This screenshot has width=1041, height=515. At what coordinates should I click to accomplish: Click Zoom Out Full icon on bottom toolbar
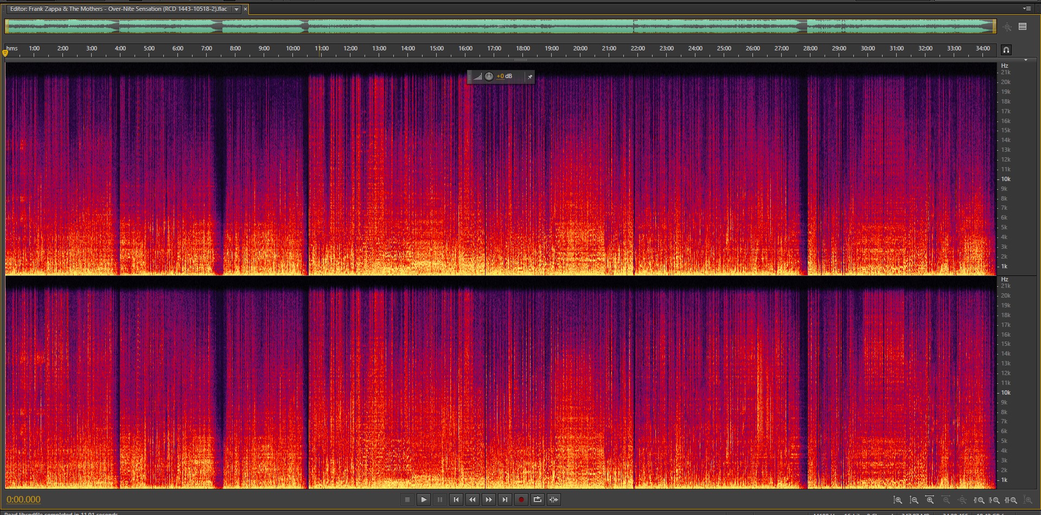click(962, 500)
